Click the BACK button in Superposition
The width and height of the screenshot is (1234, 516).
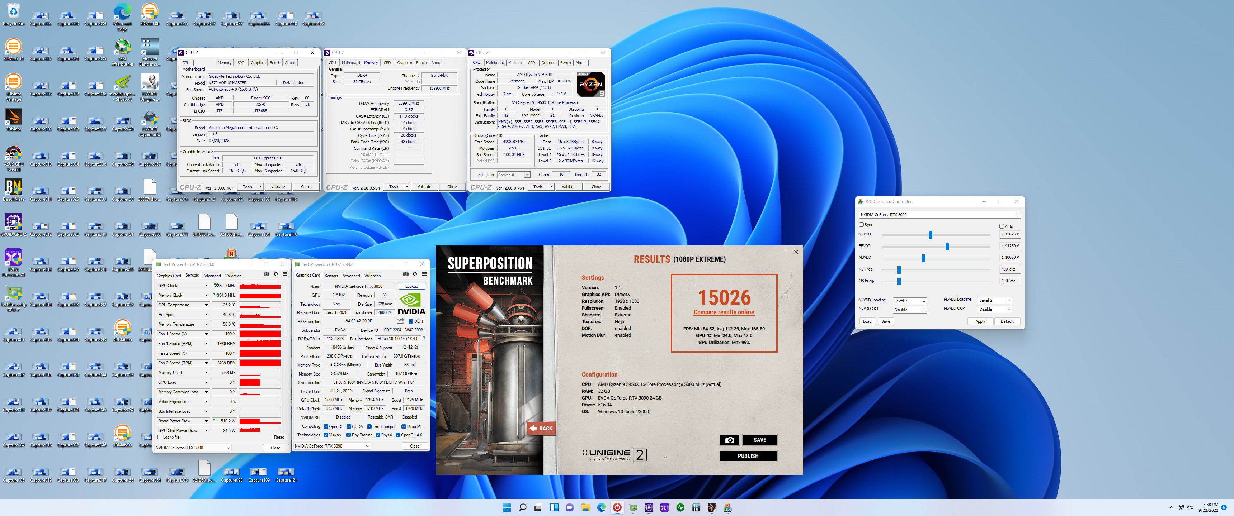pos(541,429)
